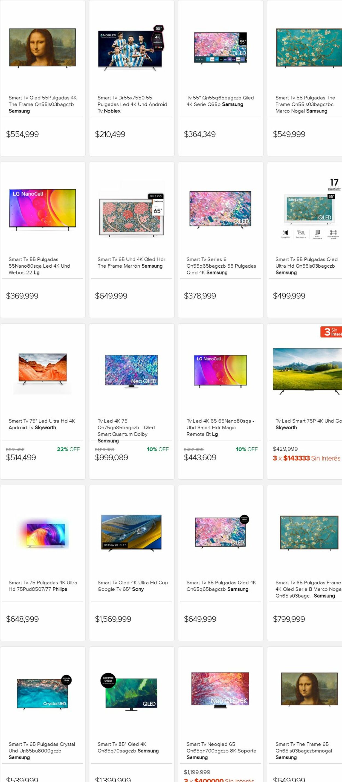
Task: Open Smart Tv 55 Pulgadas The Frame Marco Nogal
Action: (305, 105)
